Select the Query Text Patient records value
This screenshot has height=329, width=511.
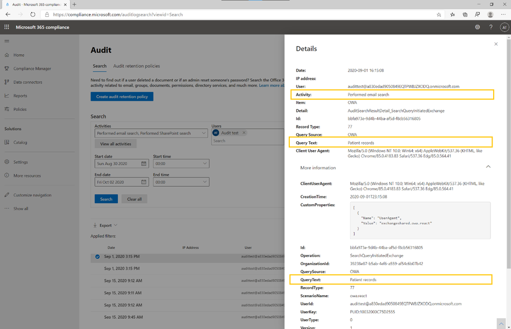(x=361, y=143)
